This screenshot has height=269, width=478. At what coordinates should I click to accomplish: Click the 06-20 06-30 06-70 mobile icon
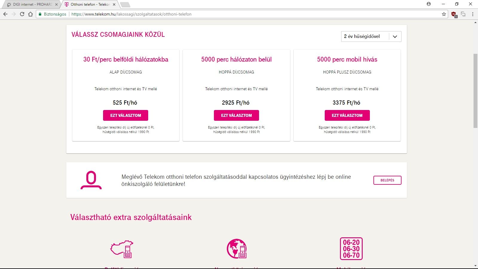click(351, 249)
